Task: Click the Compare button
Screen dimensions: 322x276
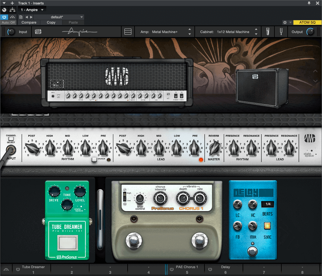Action: [29, 22]
